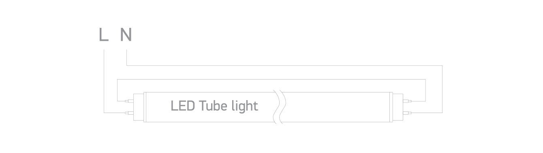This screenshot has height=153, width=543.
Task: Click the right end cap of tube
Action: 398,107
